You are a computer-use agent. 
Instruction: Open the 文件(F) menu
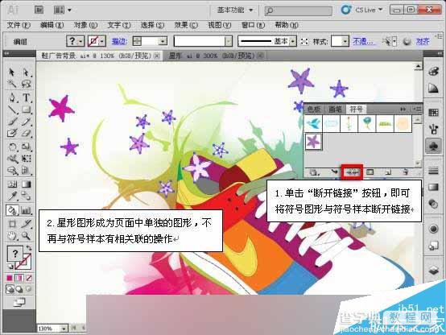pyautogui.click(x=19, y=25)
